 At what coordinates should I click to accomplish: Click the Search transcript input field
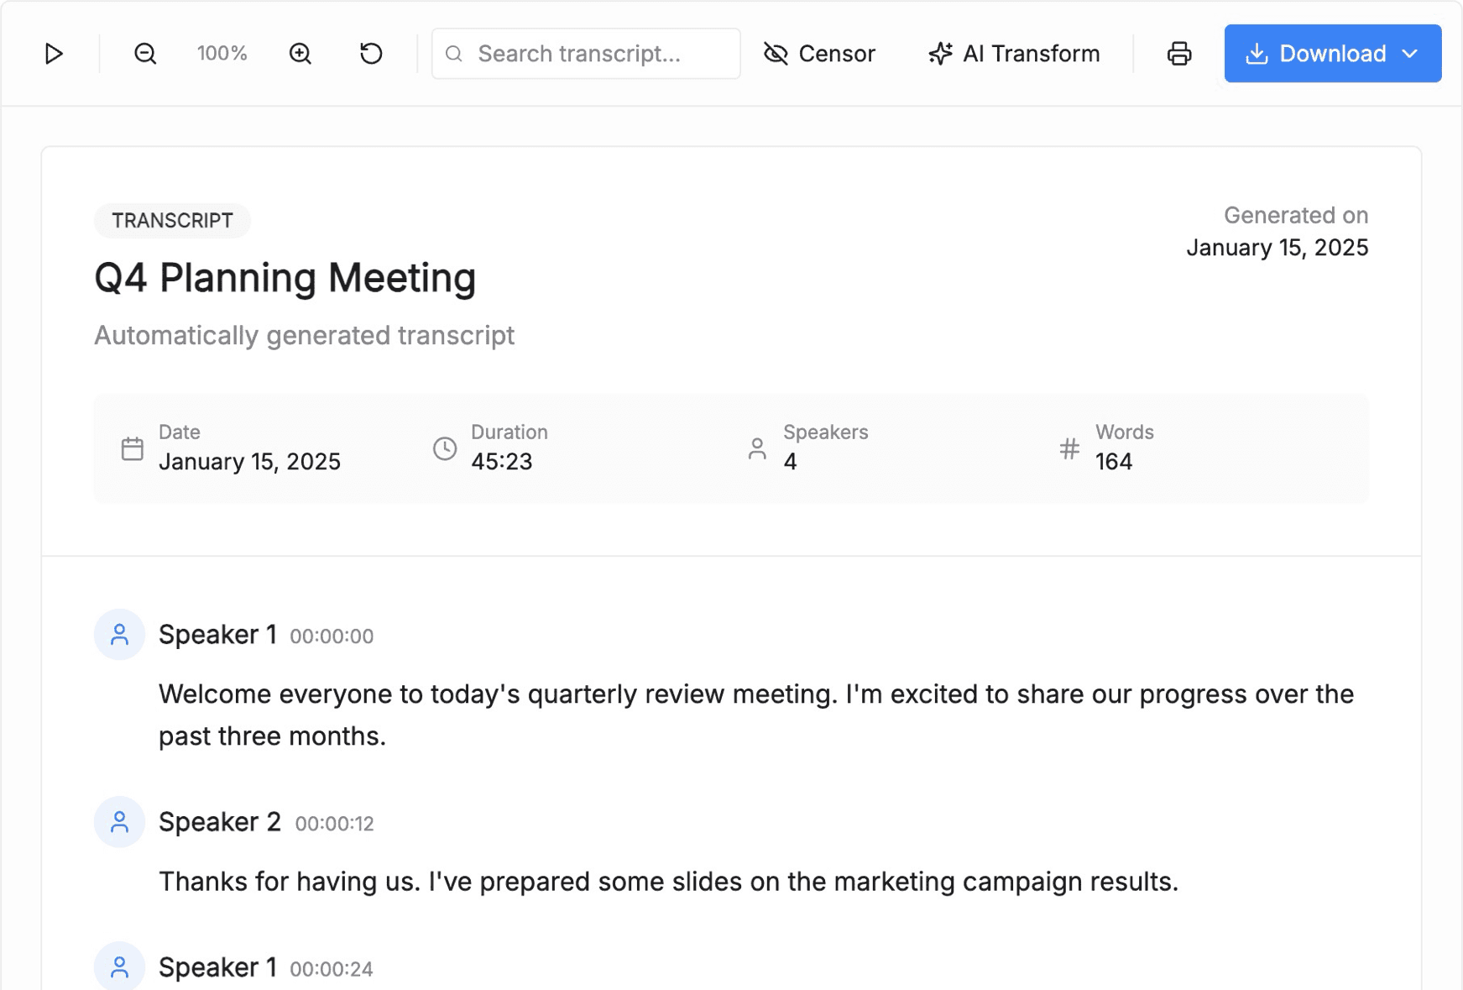(596, 54)
